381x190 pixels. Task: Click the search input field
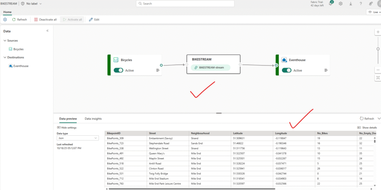185,4
